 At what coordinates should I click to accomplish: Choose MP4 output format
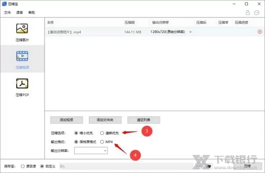click(106, 142)
